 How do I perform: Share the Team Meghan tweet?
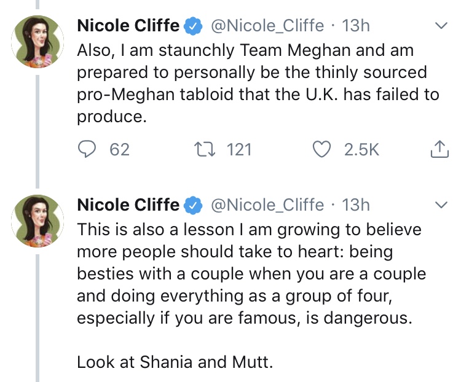439,149
